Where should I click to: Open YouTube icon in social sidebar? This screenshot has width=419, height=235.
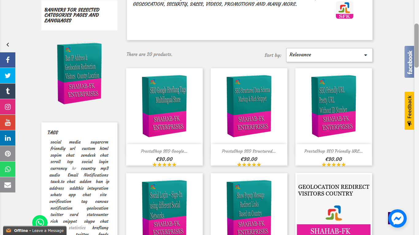point(8,122)
